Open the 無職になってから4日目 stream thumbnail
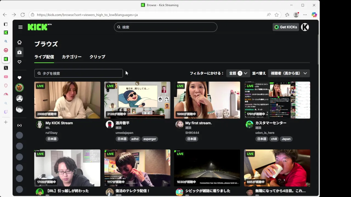The height and width of the screenshot is (197, 351). click(x=277, y=168)
